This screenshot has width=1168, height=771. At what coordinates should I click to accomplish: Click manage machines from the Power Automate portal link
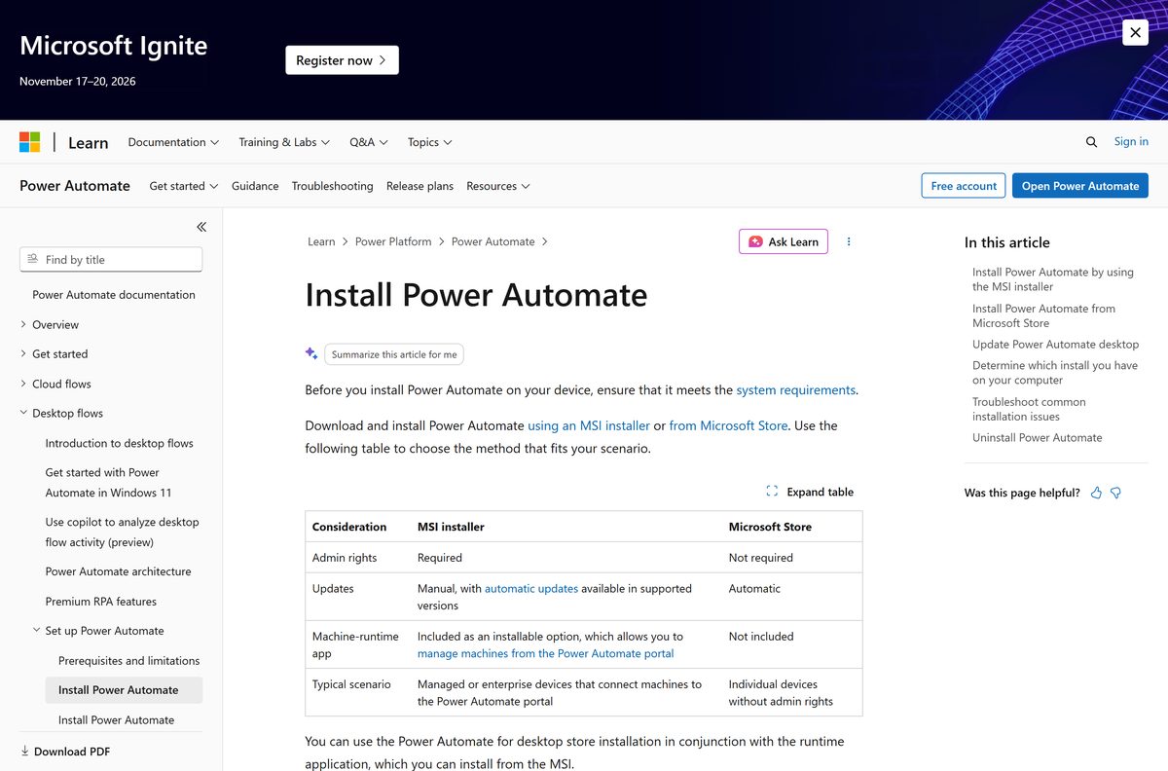[x=545, y=653]
